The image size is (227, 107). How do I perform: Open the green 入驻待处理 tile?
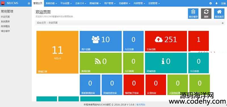[178, 85]
